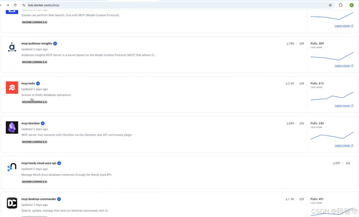This screenshot has width=359, height=217.
Task: Click 'Pulls: 491' text
Action: 317,199
